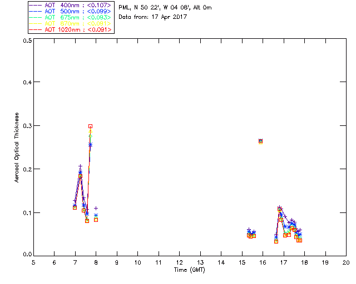This screenshot has height=284, width=356.
Task: Click the y-axis tick label 0.0
Action: point(27,255)
